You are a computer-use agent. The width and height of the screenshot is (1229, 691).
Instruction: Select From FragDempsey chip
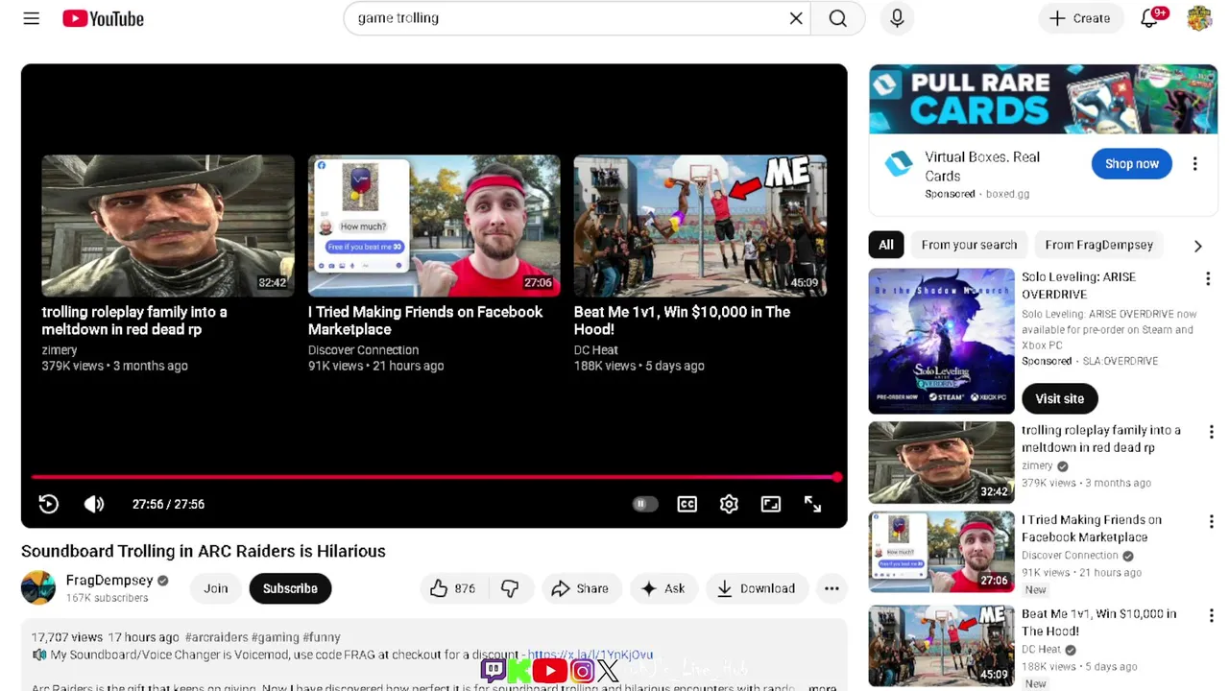(x=1098, y=245)
